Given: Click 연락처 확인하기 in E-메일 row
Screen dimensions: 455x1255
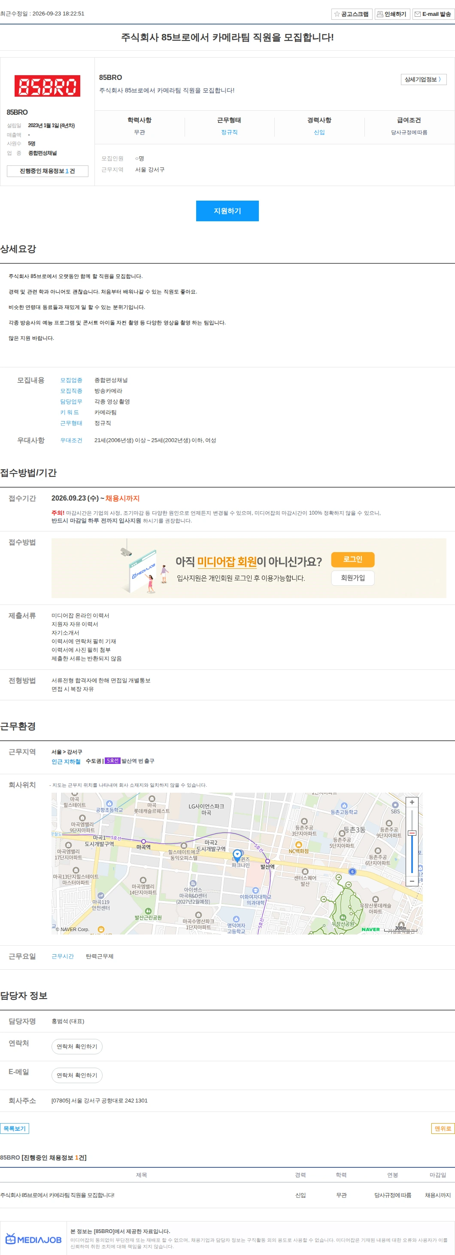Looking at the screenshot, I should point(77,1075).
